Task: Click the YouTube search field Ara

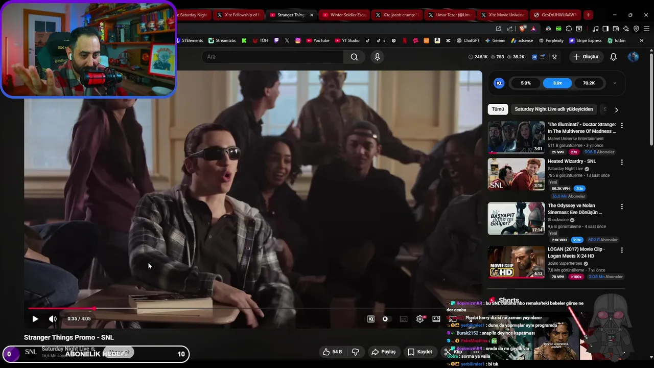Action: point(273,57)
